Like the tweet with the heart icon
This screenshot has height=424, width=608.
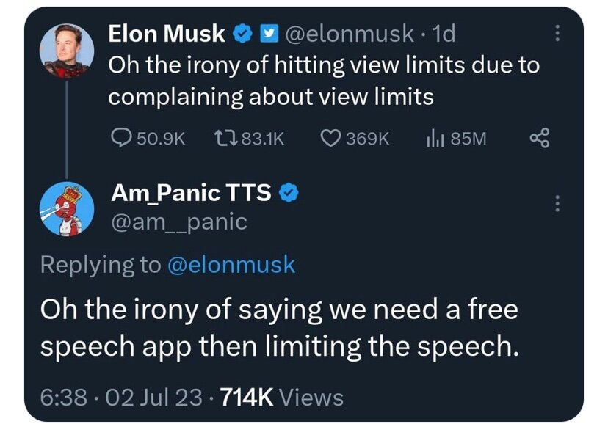click(333, 137)
